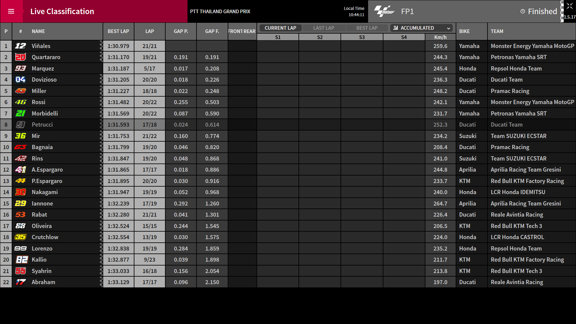
Task: Select rider number 21 badge for Morbidelli
Action: (21, 113)
